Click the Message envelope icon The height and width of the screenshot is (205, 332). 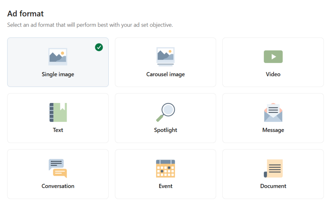(273, 112)
